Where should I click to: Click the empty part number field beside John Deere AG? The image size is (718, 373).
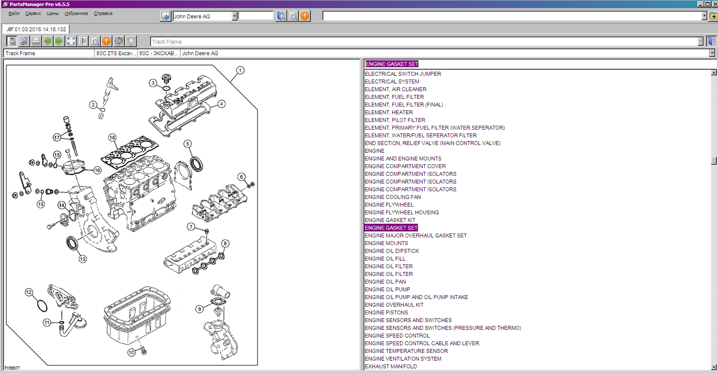(x=255, y=16)
